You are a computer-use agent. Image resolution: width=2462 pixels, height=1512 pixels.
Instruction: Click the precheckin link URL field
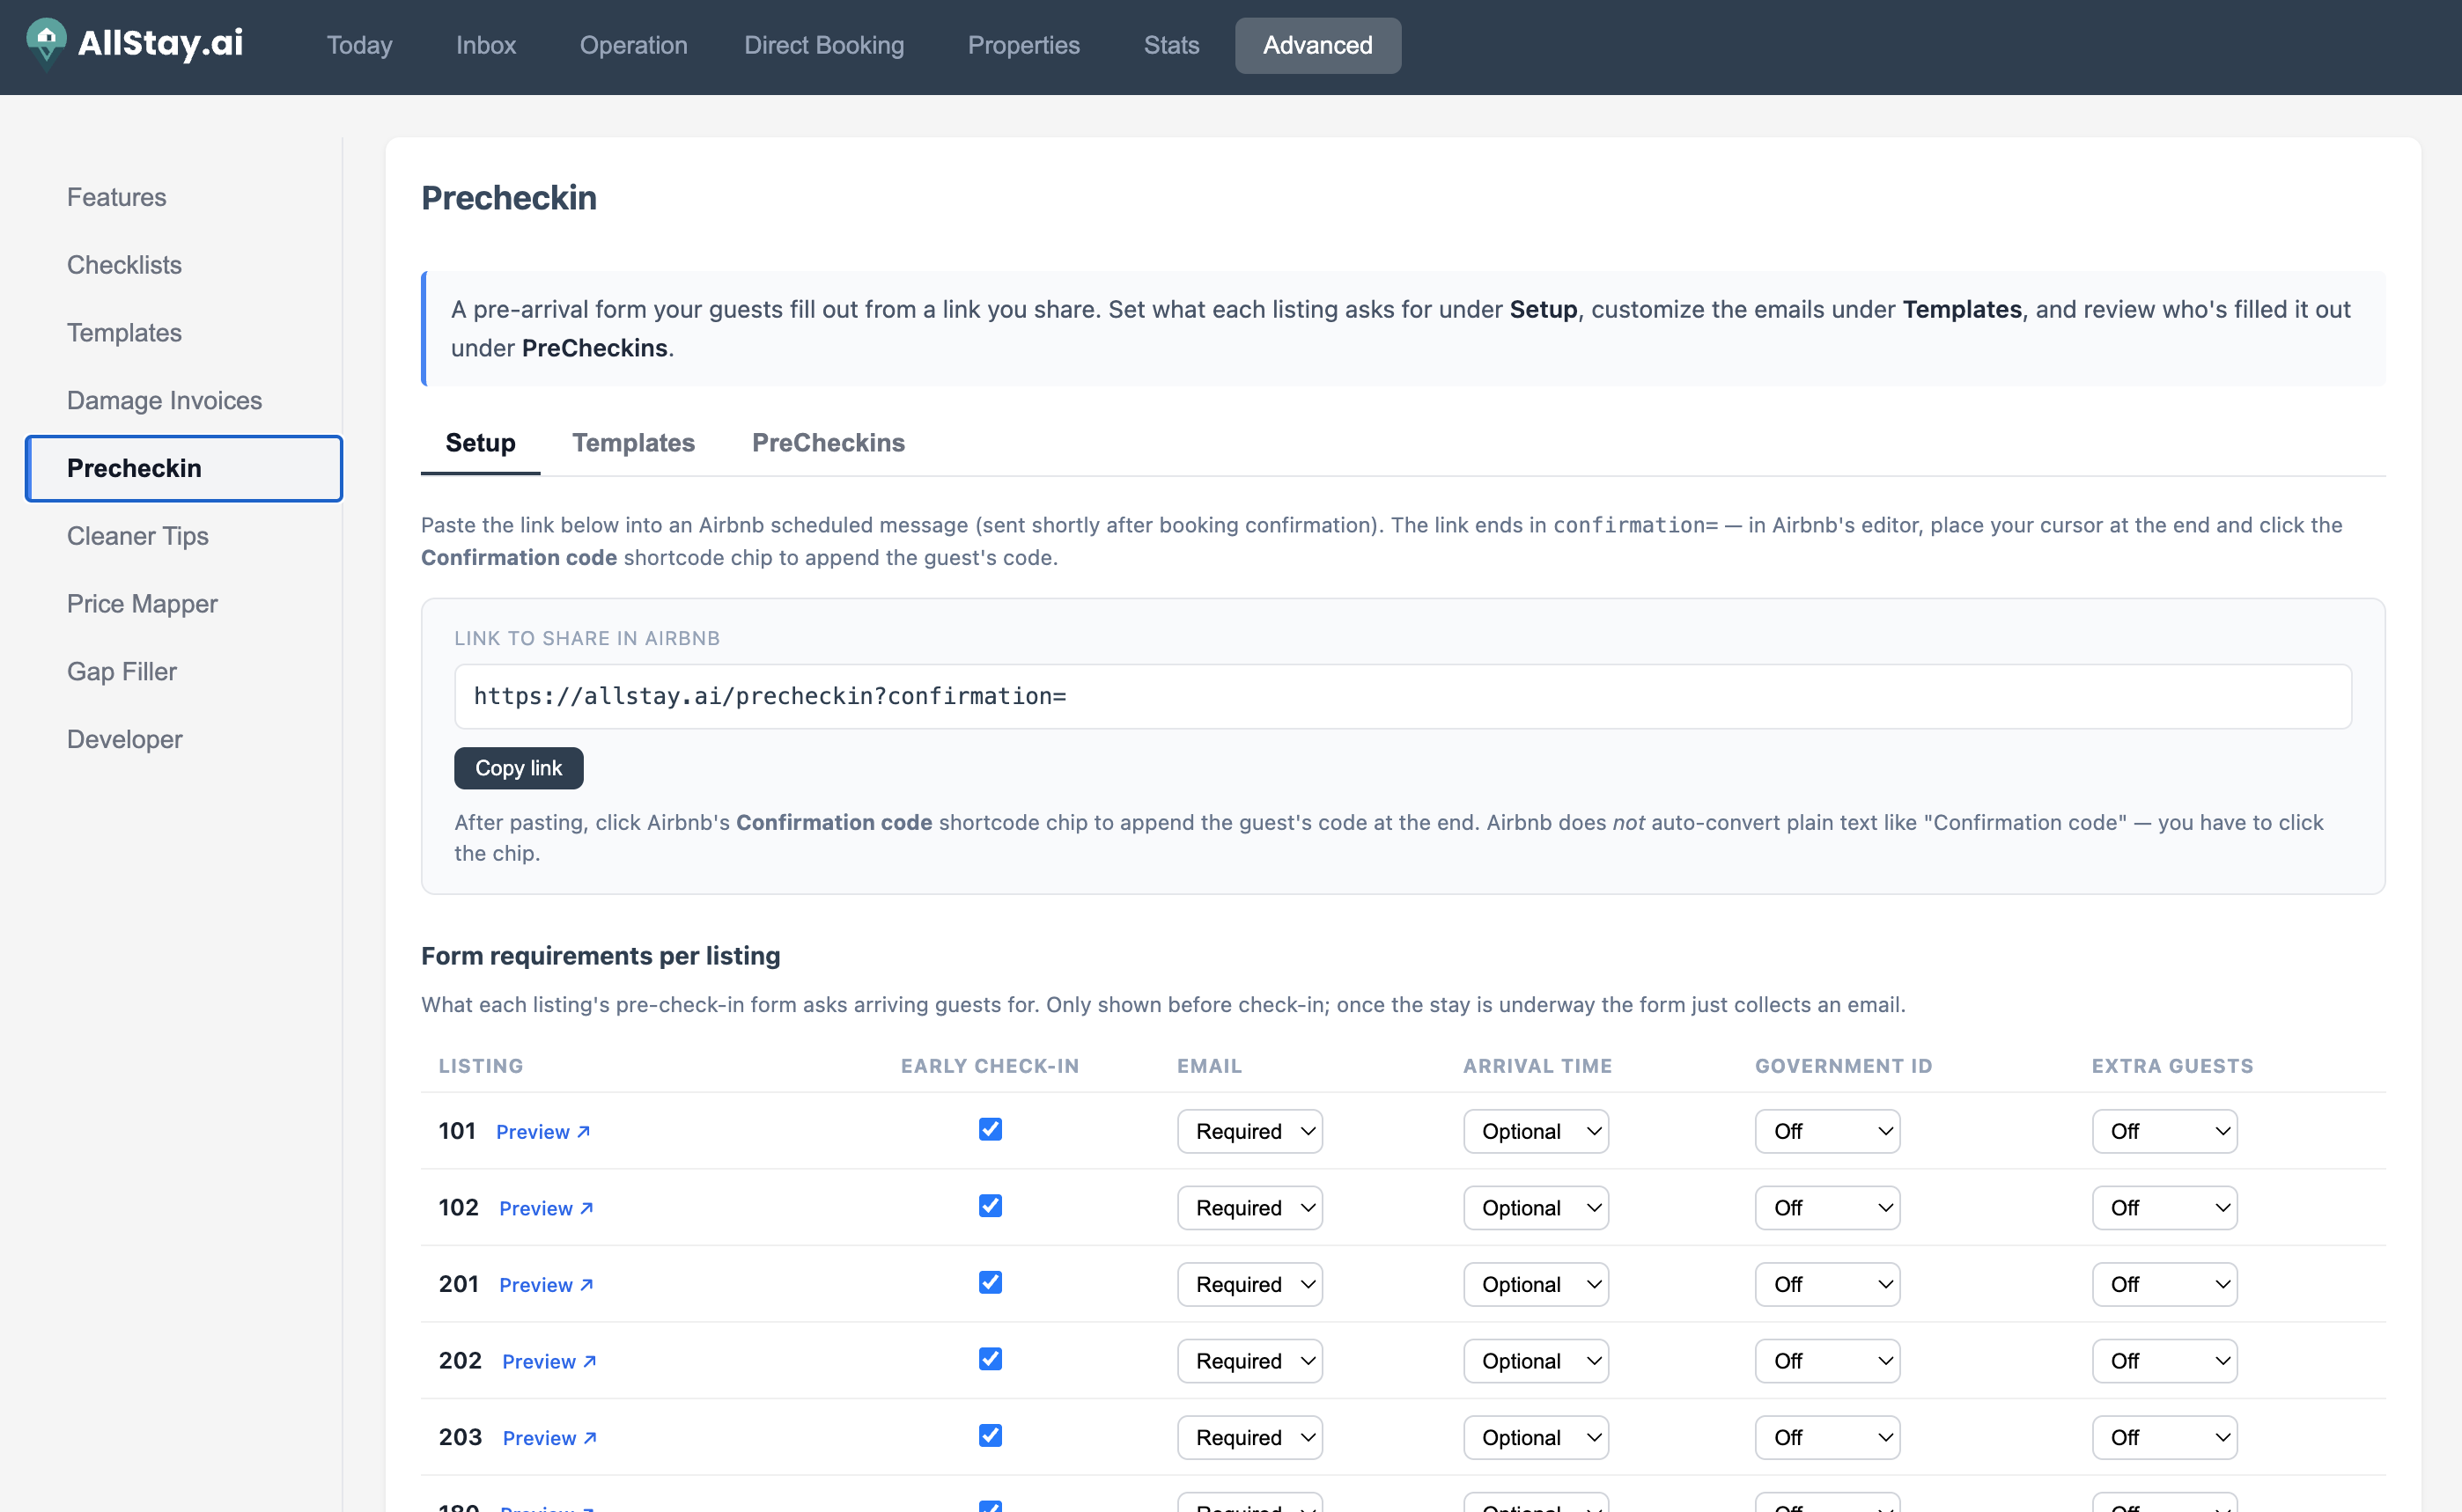click(1403, 696)
